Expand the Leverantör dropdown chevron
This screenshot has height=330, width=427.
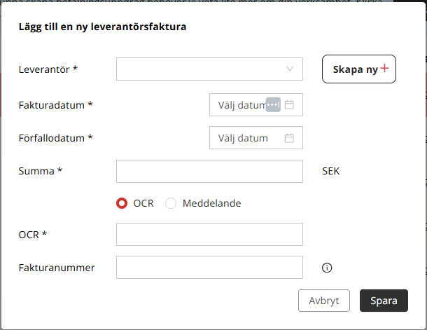pos(290,69)
